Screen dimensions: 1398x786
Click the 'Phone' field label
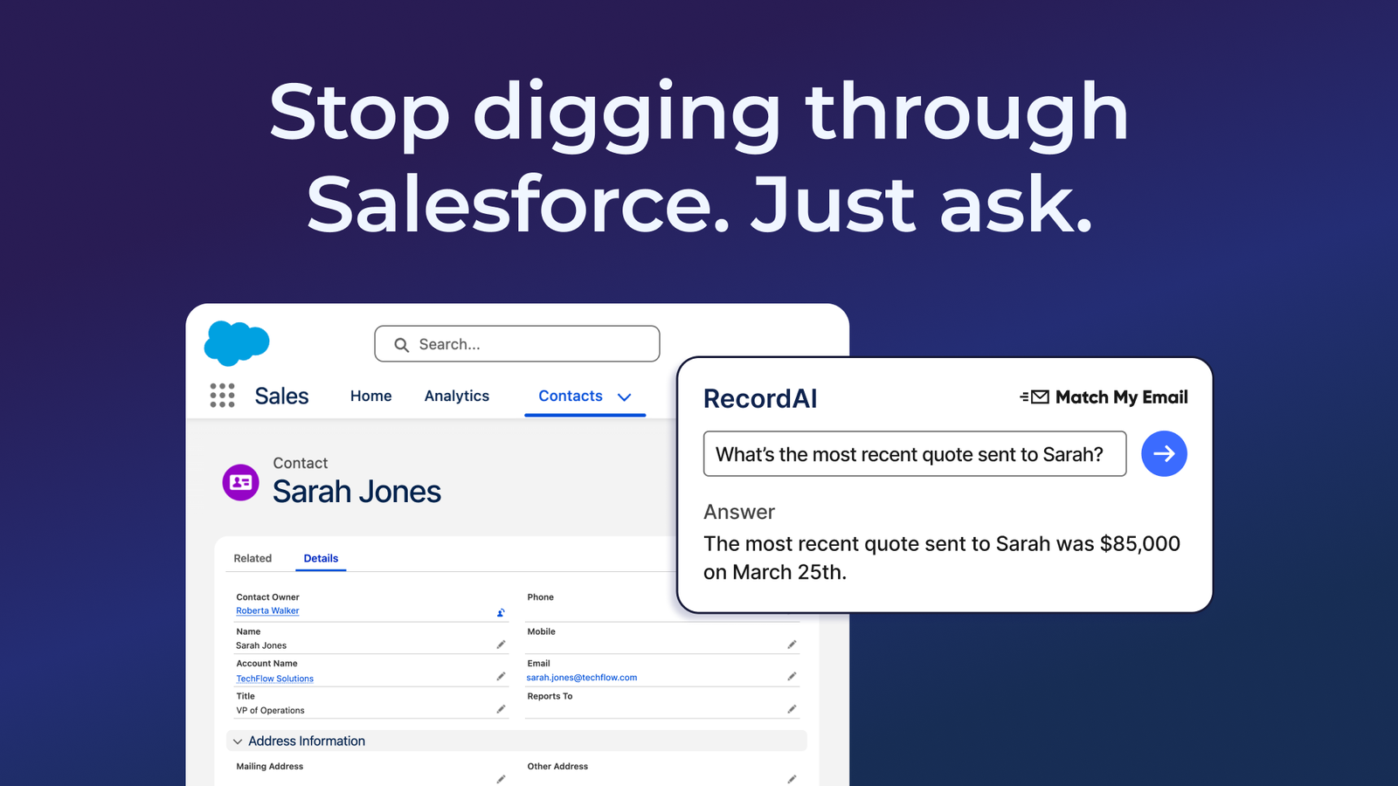point(540,597)
